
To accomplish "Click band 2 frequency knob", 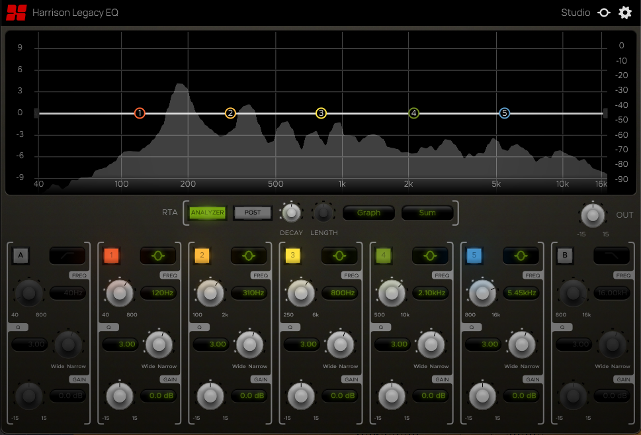I will 210,293.
